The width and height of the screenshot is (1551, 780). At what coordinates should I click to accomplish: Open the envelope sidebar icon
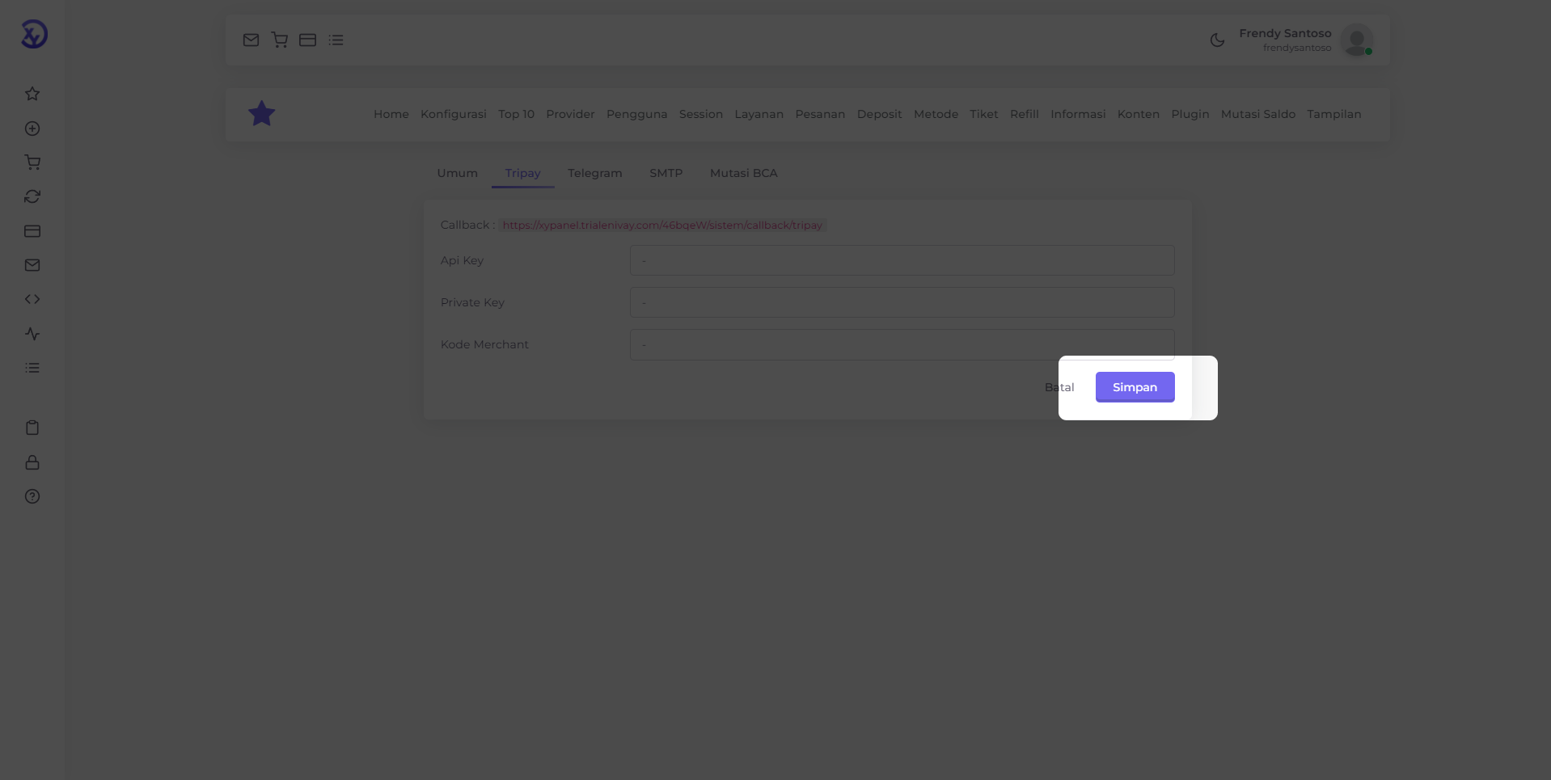pyautogui.click(x=32, y=265)
